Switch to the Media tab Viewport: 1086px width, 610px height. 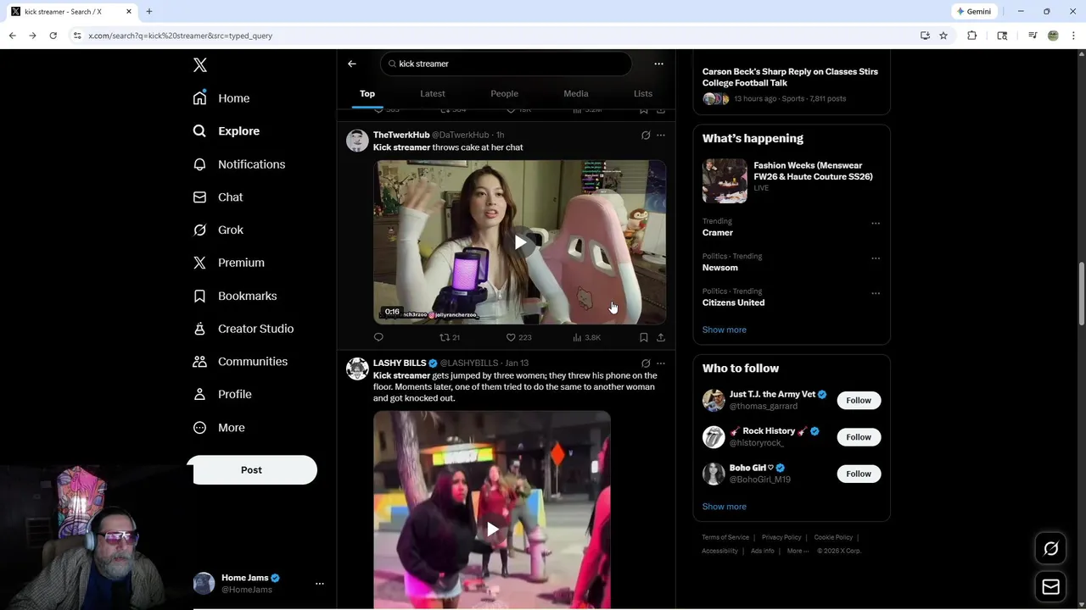[x=576, y=93]
